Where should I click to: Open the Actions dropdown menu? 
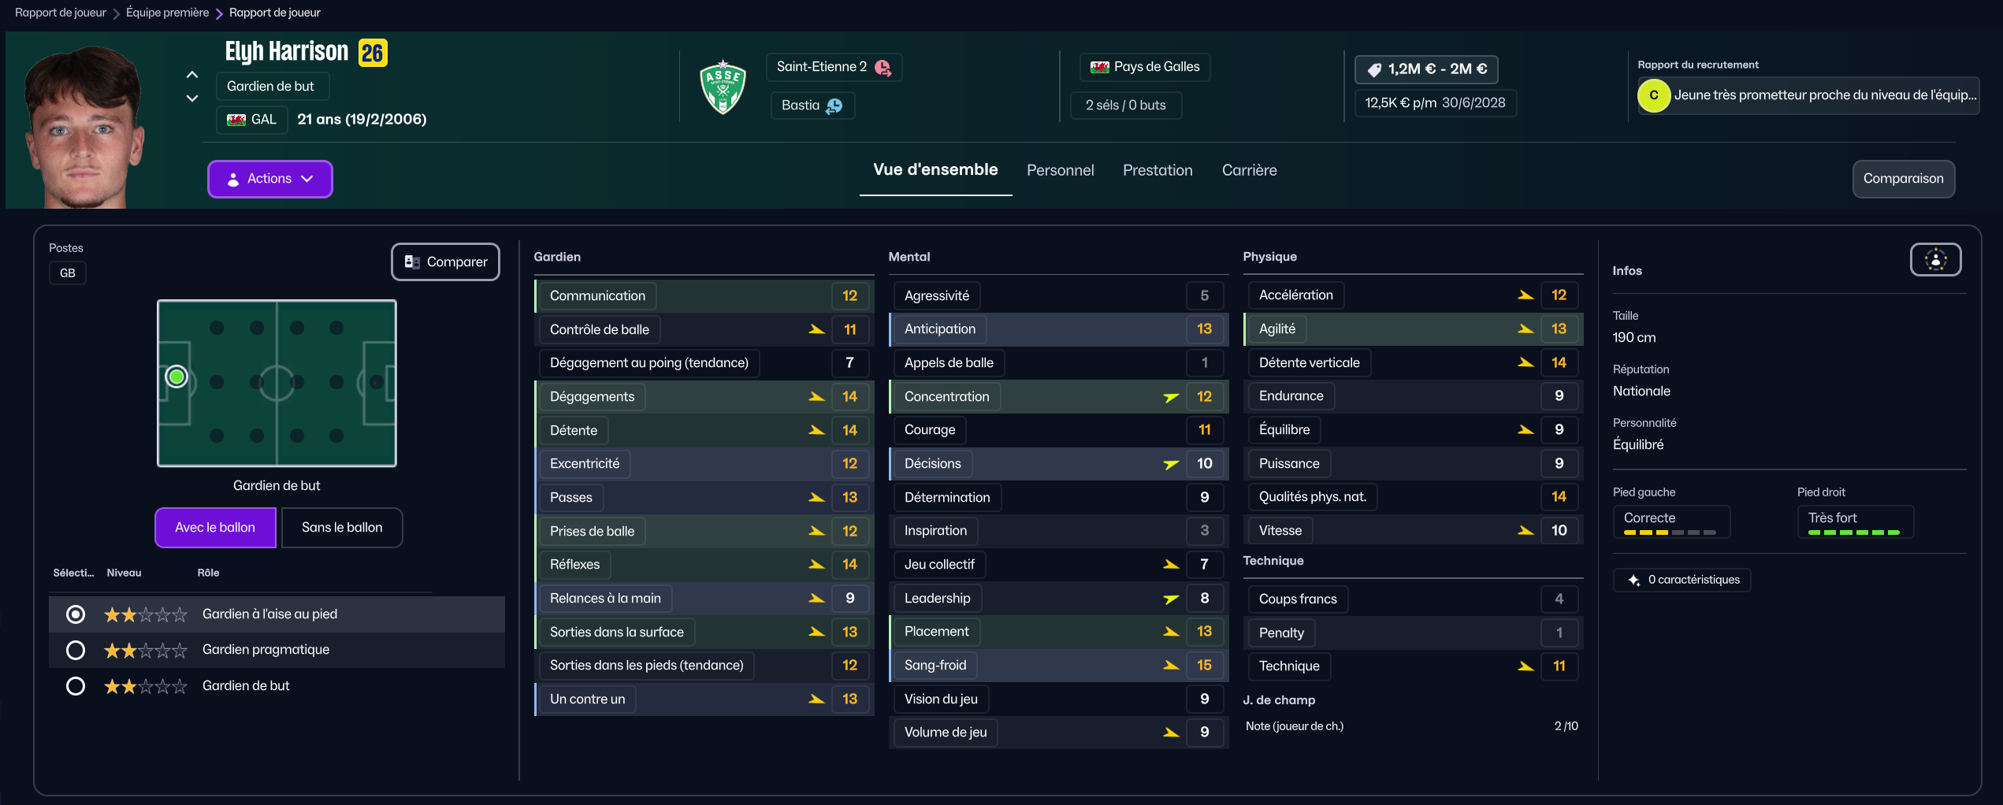pyautogui.click(x=269, y=179)
